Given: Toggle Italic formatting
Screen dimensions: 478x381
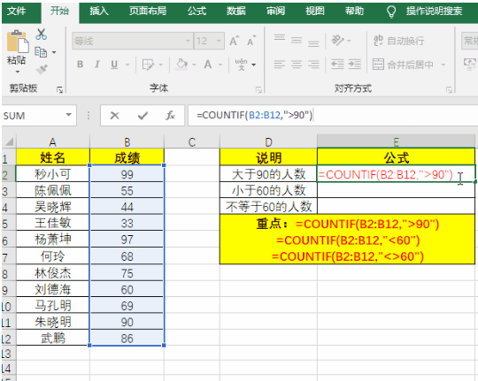Looking at the screenshot, I should click(97, 65).
